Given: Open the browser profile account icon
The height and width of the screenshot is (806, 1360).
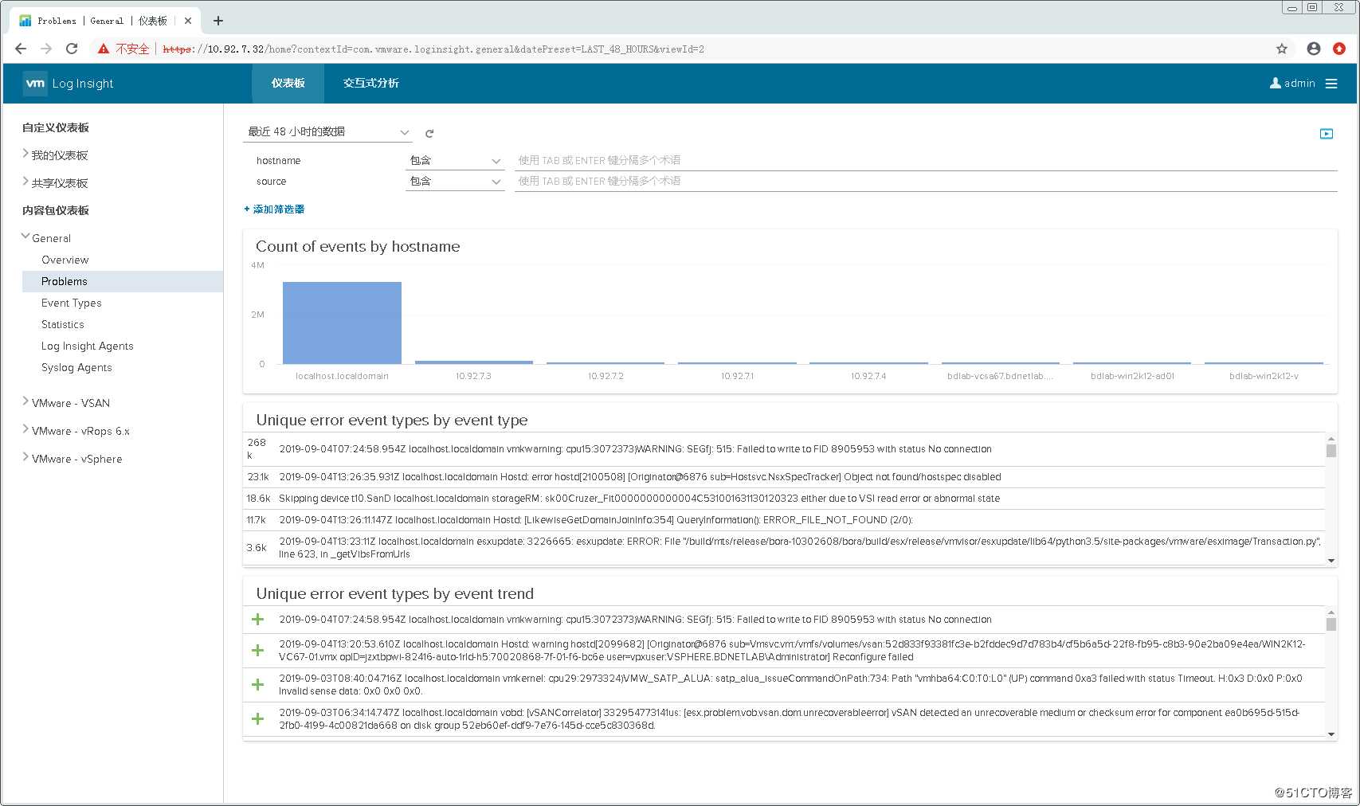Looking at the screenshot, I should pos(1314,49).
